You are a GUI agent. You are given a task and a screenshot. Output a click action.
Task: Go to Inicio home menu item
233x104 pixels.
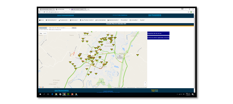[x=41, y=20]
